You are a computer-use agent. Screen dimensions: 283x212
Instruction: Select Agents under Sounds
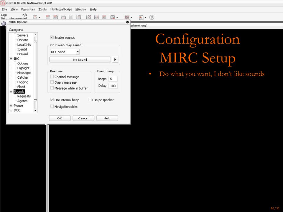pyautogui.click(x=22, y=101)
